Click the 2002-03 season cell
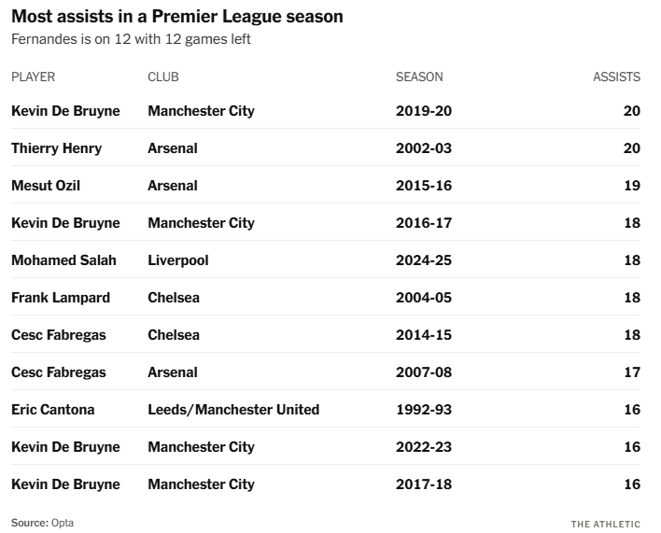Viewport: 661px width, 533px height. (x=423, y=148)
